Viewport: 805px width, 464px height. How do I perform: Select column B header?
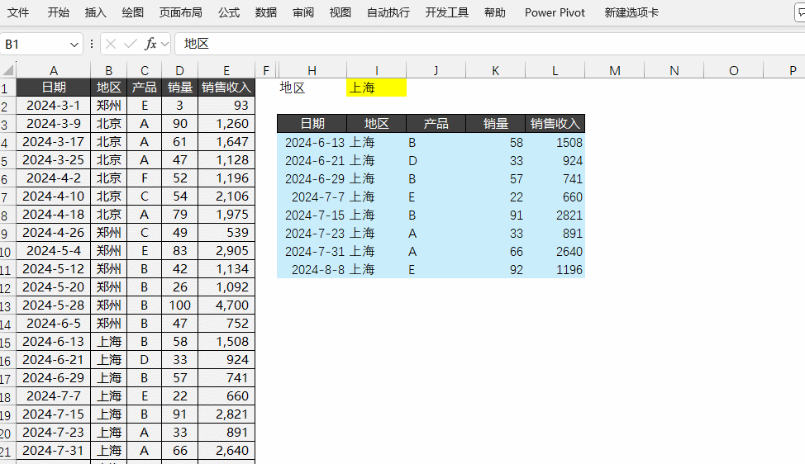[109, 71]
